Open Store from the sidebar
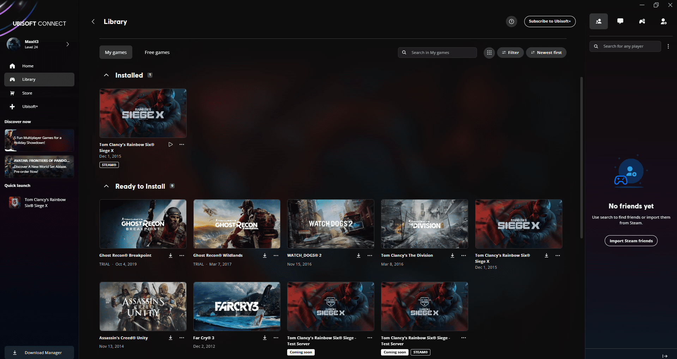The image size is (677, 359). (27, 93)
